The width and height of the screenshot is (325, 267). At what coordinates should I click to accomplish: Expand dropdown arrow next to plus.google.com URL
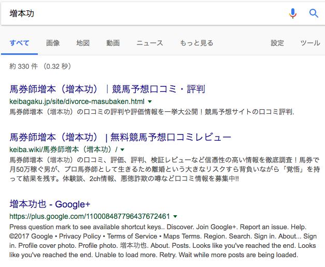pos(175,216)
